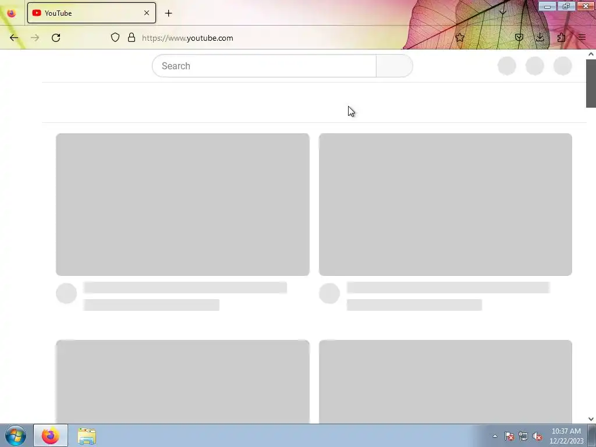Viewport: 596px width, 447px height.
Task: Focus the YouTube Search field
Action: [264, 66]
